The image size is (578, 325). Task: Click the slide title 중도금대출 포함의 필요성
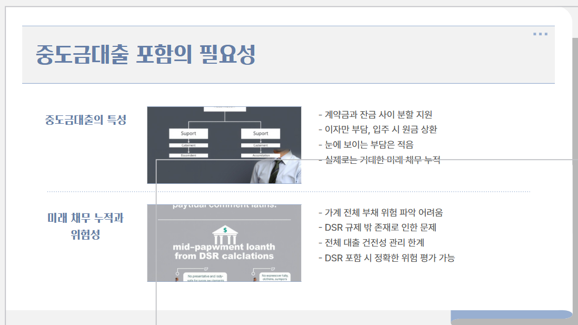tap(146, 54)
